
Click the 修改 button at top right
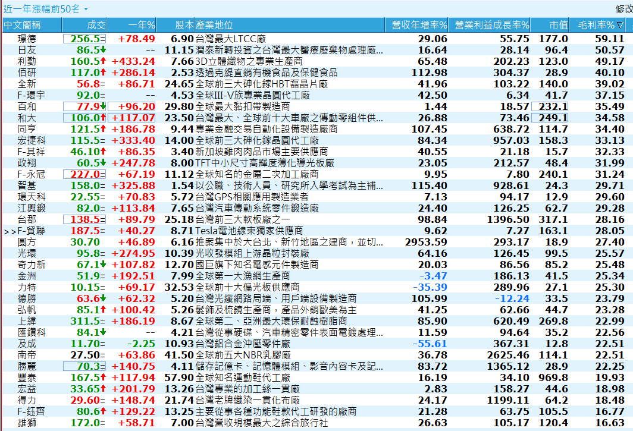(623, 9)
